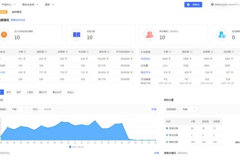Open the 今日 row link
The image size is (240, 160).
pyautogui.click(x=3, y=72)
